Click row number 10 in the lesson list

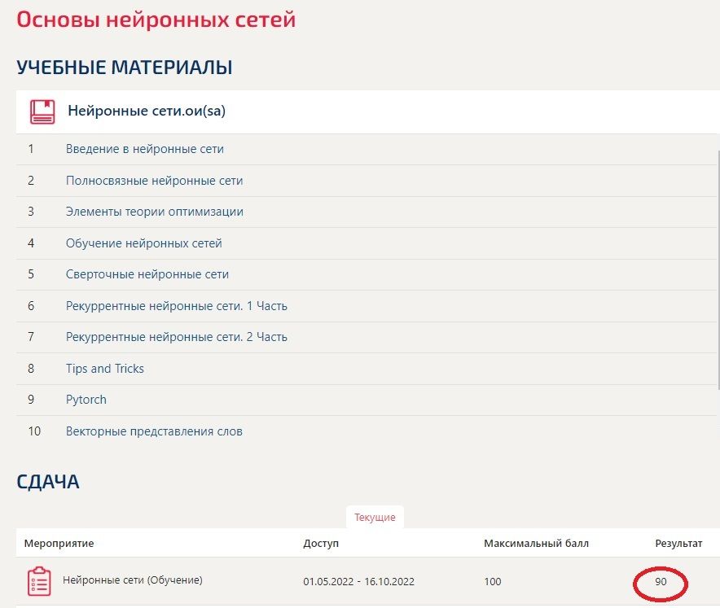(x=34, y=431)
